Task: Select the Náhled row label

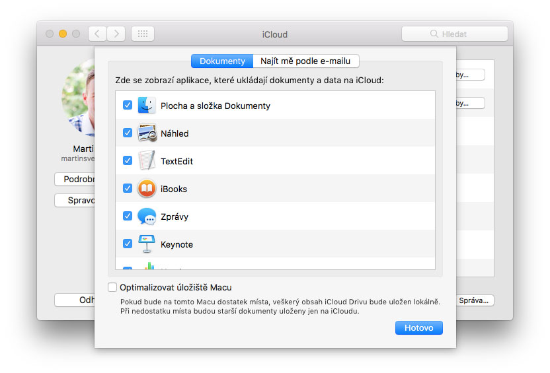Action: click(175, 133)
